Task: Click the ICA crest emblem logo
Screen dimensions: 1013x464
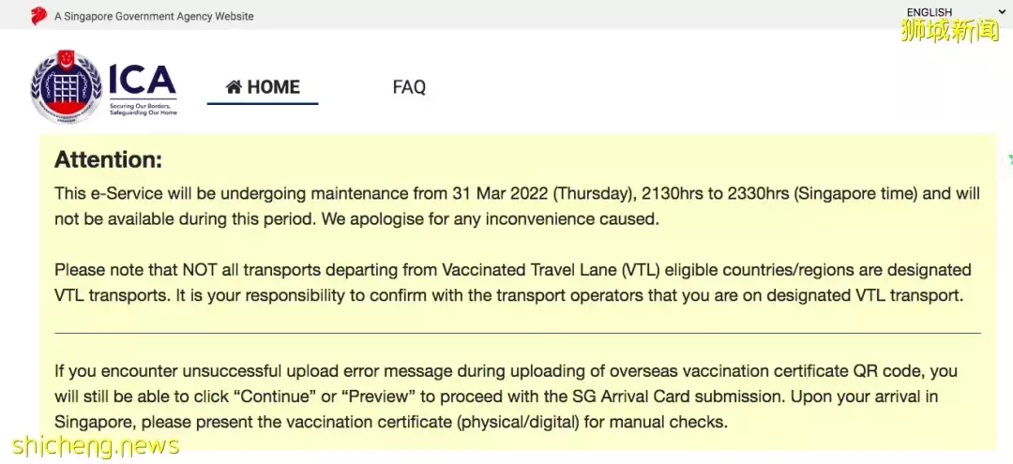Action: 66,87
